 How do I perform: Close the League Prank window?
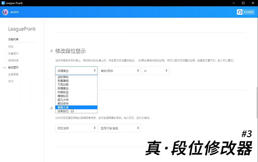point(253,3)
